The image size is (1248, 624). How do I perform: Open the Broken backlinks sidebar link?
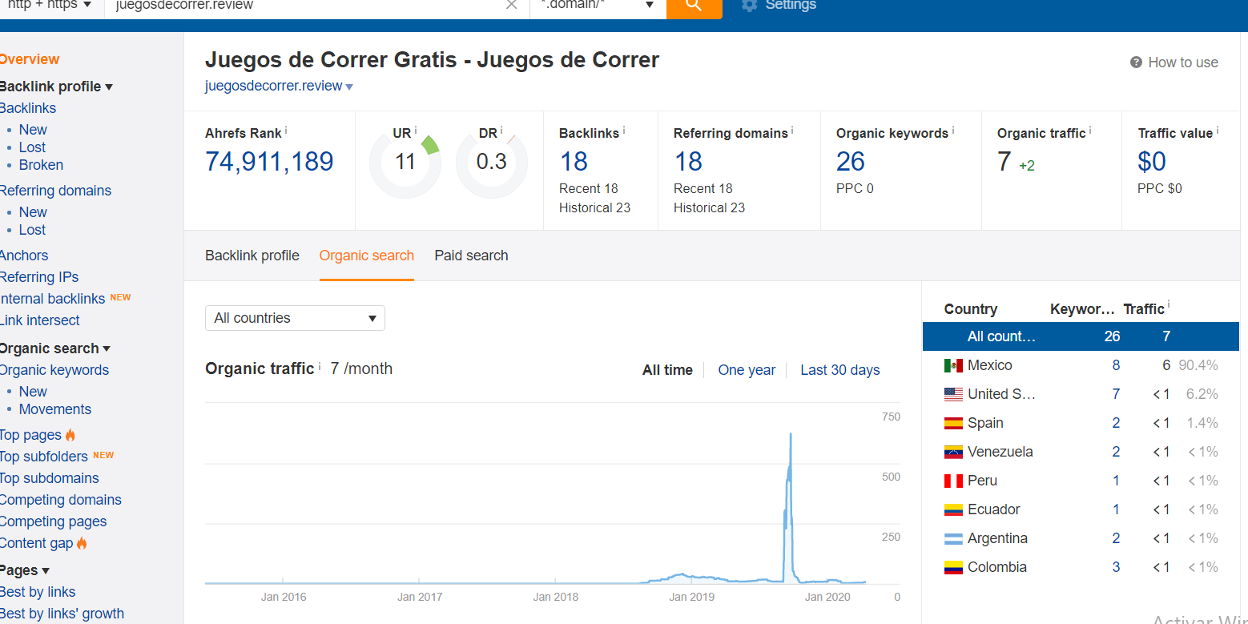[x=41, y=165]
